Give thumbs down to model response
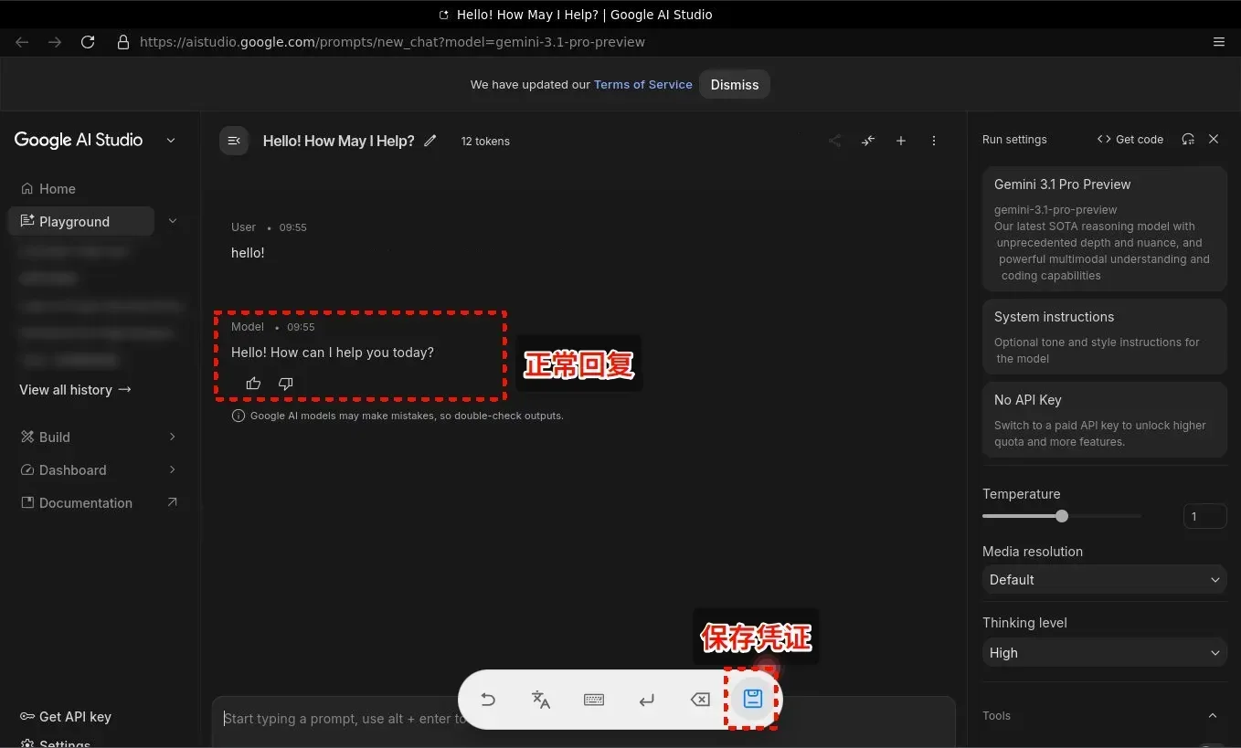The image size is (1241, 748). click(285, 384)
